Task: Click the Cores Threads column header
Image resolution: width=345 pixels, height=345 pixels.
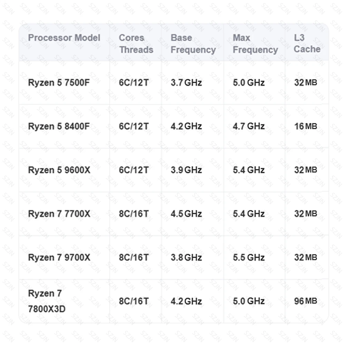Action: [x=136, y=44]
